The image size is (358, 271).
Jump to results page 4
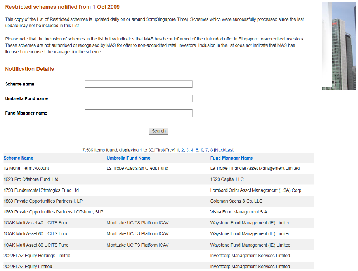192,150
